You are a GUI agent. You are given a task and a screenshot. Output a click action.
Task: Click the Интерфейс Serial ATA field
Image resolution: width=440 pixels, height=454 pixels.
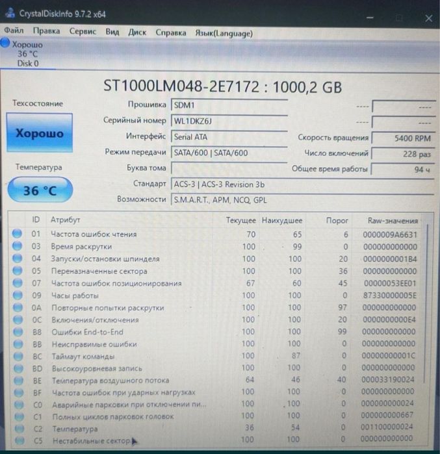click(x=229, y=137)
